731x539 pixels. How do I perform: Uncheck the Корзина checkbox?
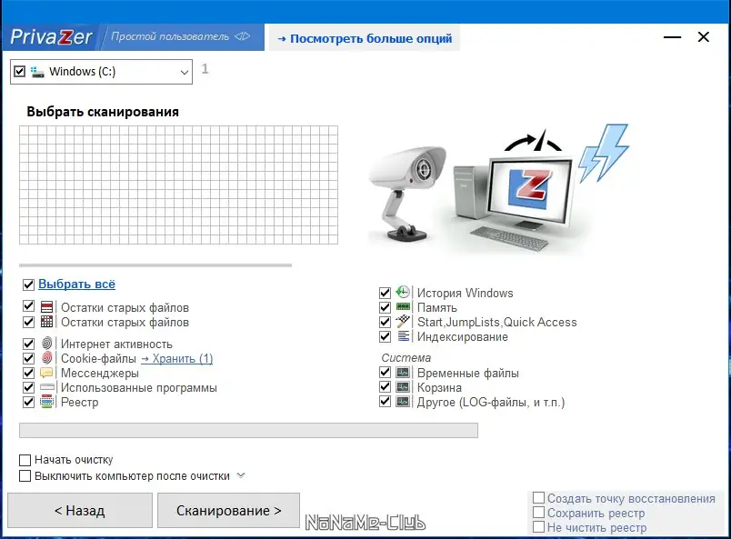point(385,387)
